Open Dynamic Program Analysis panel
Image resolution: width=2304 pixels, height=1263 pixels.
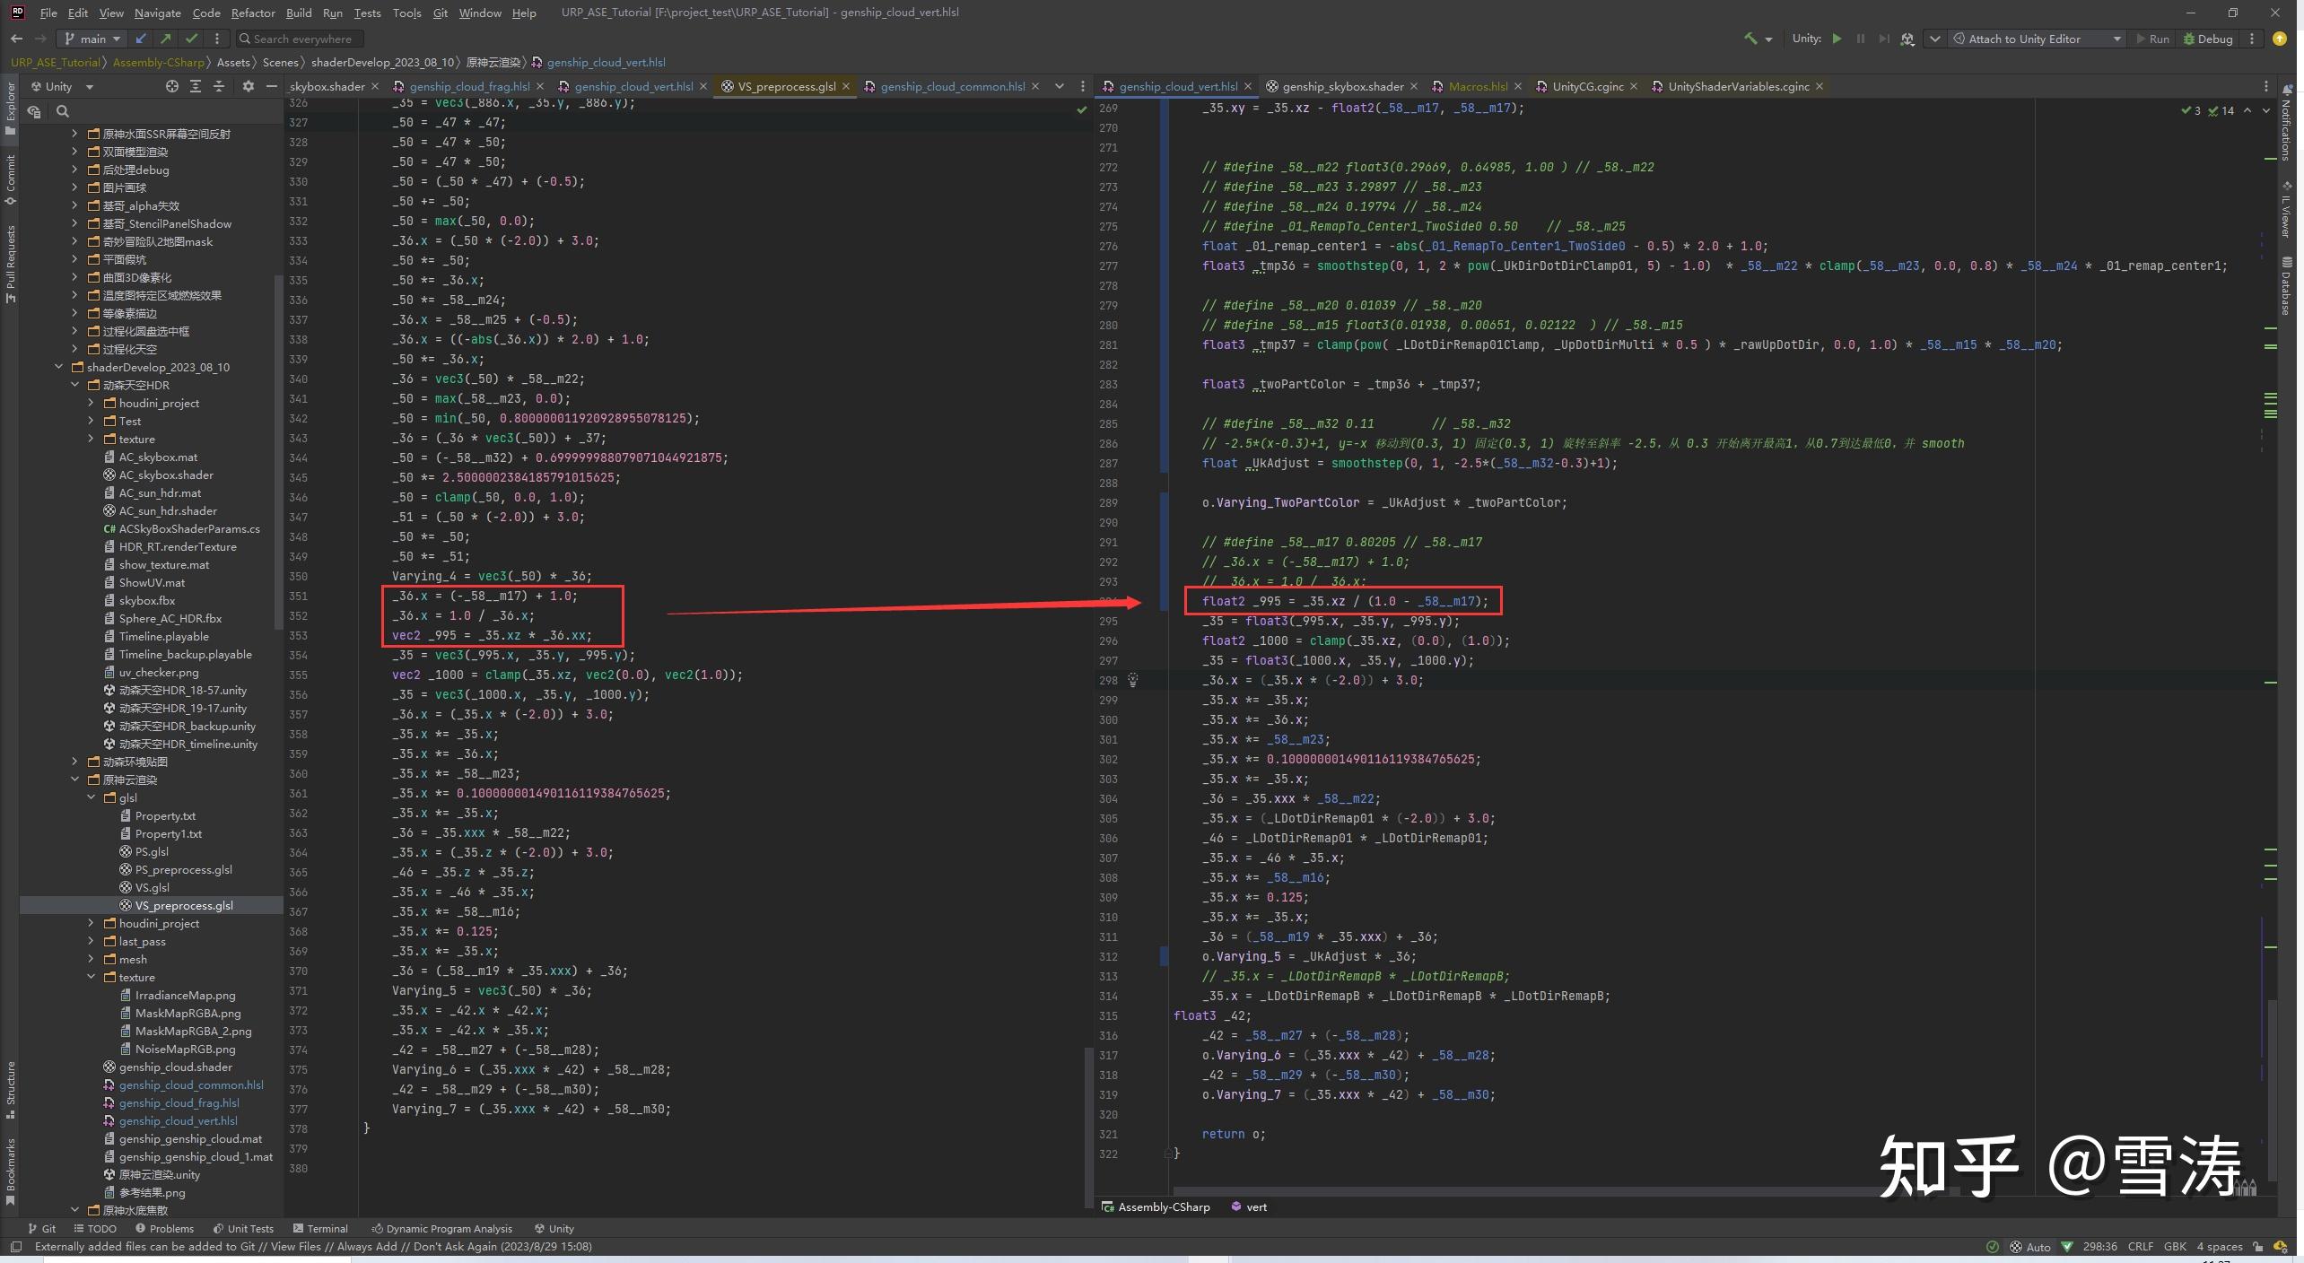click(441, 1229)
